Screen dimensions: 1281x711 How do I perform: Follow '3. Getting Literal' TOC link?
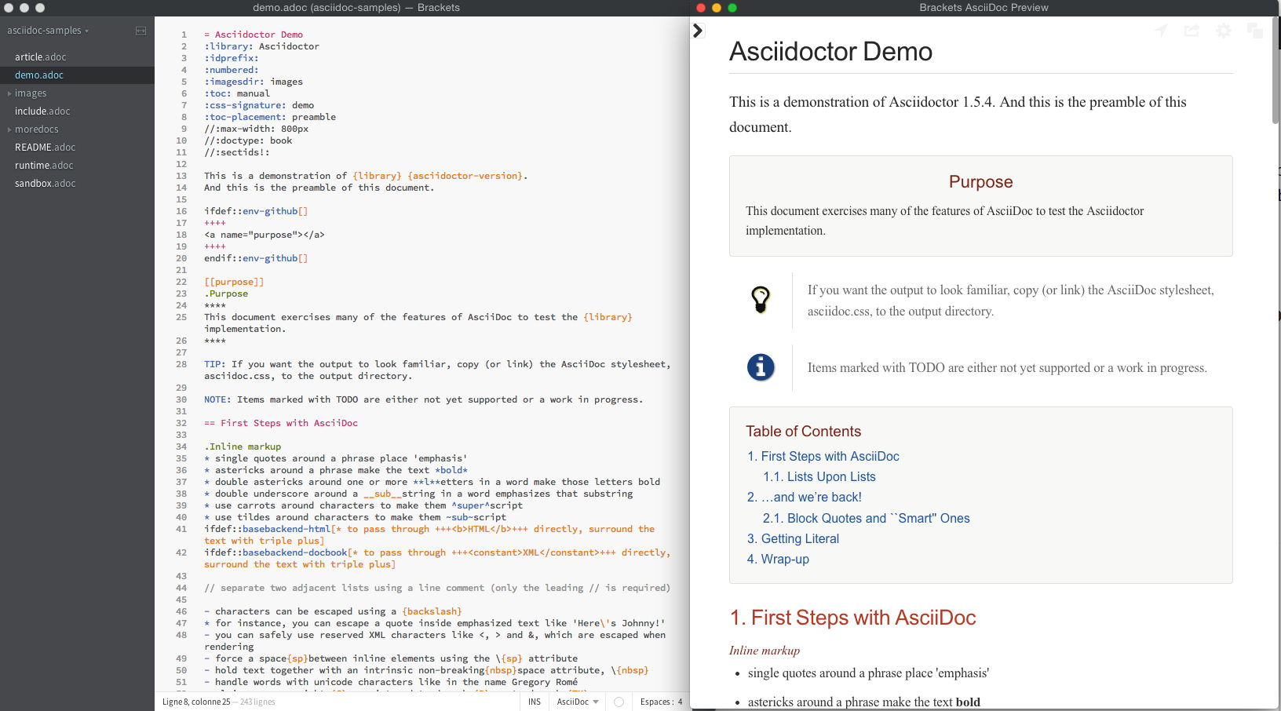click(793, 539)
